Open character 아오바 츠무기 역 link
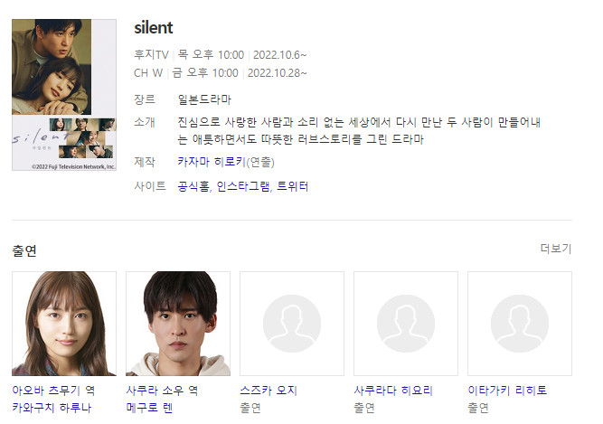The image size is (603, 424). point(53,391)
